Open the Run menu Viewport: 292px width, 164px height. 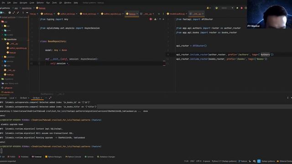[48, 3]
